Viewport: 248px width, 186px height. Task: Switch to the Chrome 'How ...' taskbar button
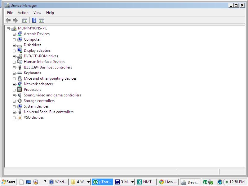click(x=168, y=182)
